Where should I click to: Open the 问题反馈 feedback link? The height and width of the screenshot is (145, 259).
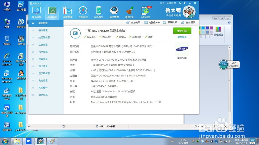(171, 3)
